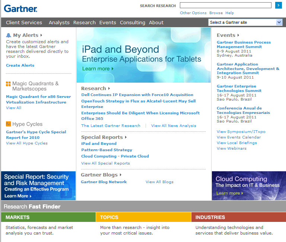Expand the Research section heading arrow
This screenshot has width=286, height=242.
pos(109,89)
